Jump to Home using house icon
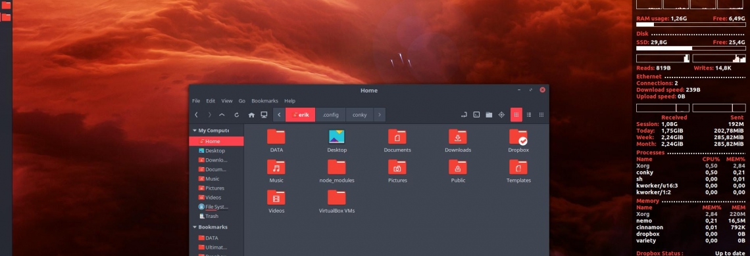 pos(251,115)
